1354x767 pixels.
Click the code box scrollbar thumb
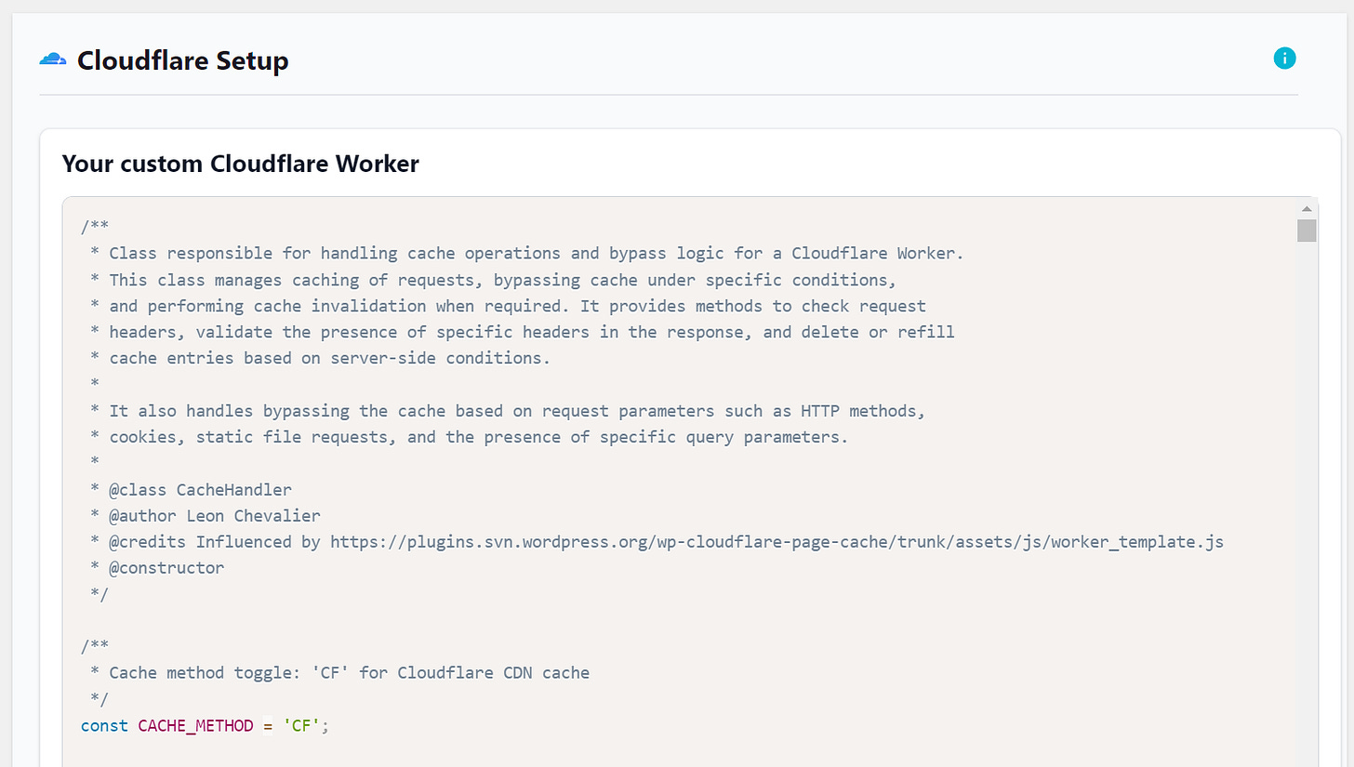click(x=1307, y=231)
